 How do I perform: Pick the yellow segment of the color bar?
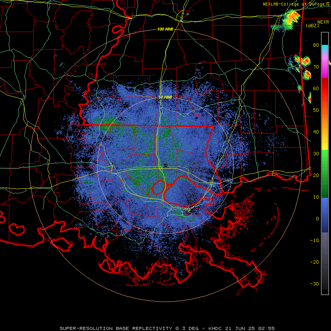coord(325,143)
